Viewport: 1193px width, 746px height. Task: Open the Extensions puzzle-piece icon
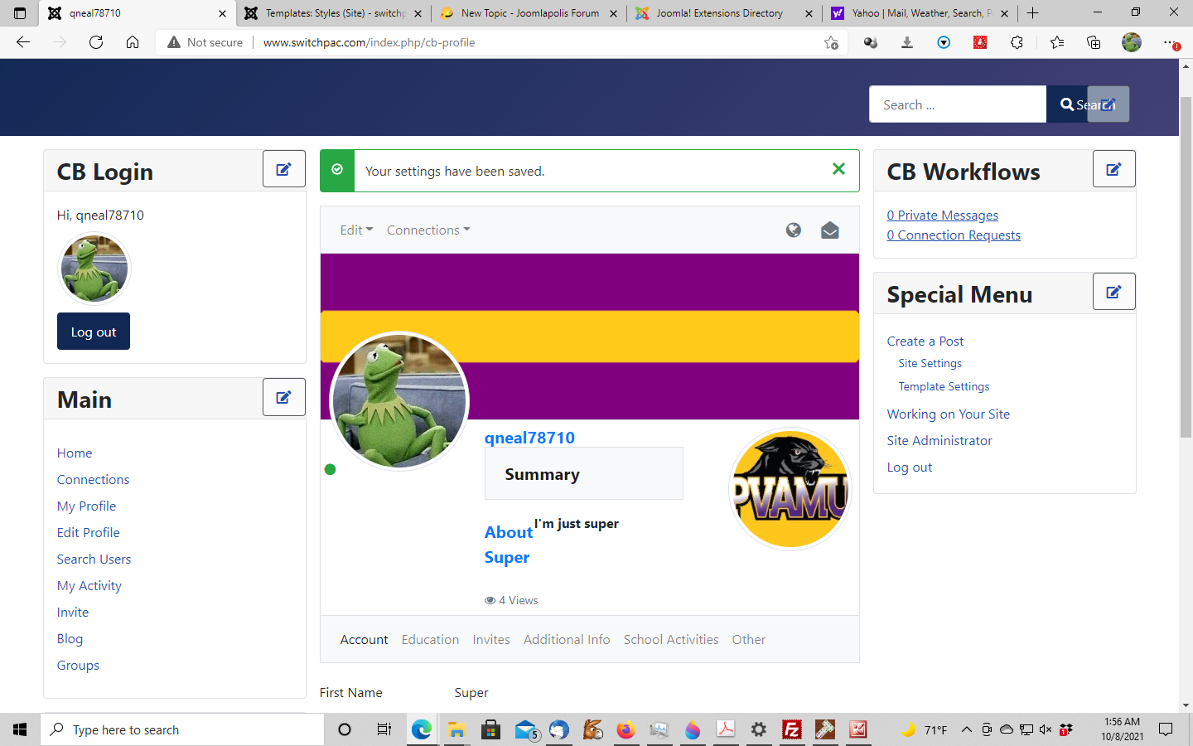tap(1017, 42)
